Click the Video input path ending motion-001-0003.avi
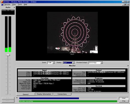This screenshot has width=130, height=104. pos(51,72)
